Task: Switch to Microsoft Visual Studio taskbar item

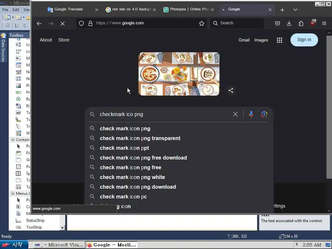Action: tap(59, 245)
